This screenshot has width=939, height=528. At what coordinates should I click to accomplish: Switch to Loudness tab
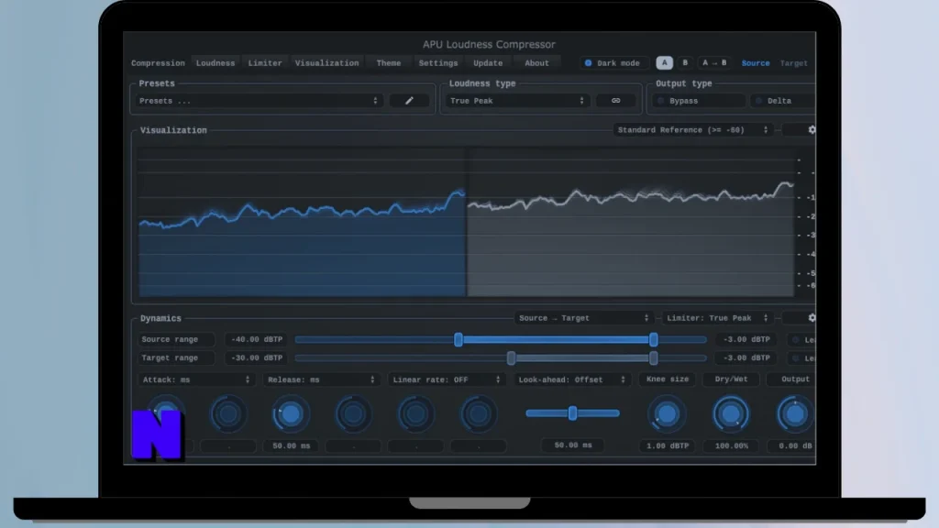(x=215, y=63)
